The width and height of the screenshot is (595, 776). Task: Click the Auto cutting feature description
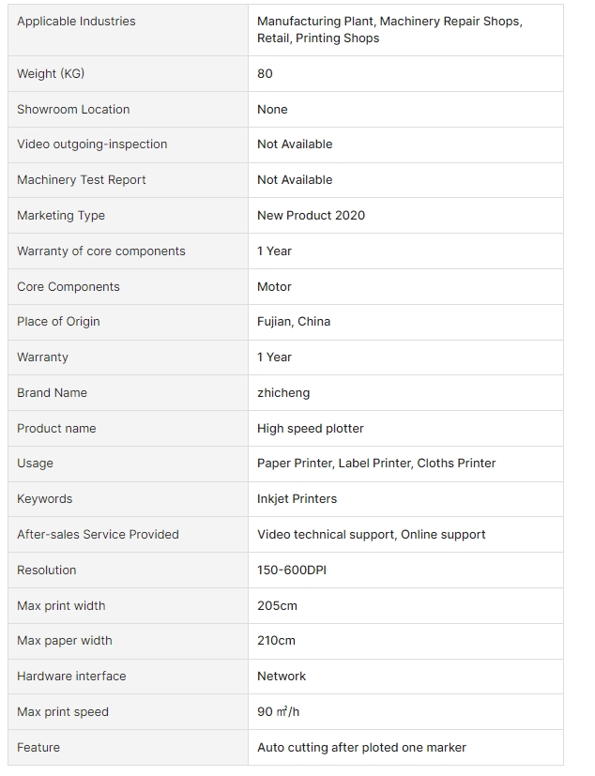click(361, 748)
